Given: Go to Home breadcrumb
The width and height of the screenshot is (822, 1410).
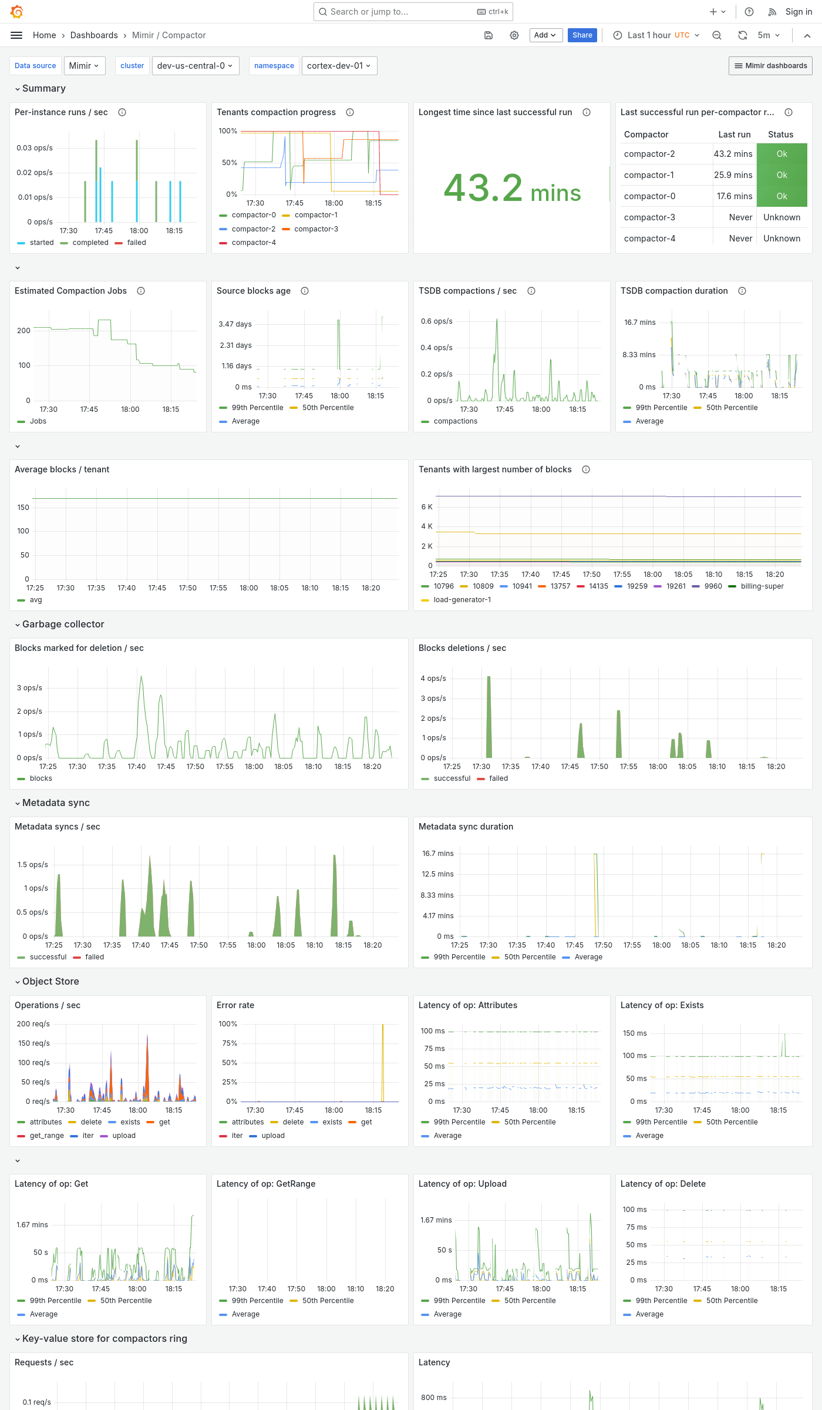Looking at the screenshot, I should (45, 35).
